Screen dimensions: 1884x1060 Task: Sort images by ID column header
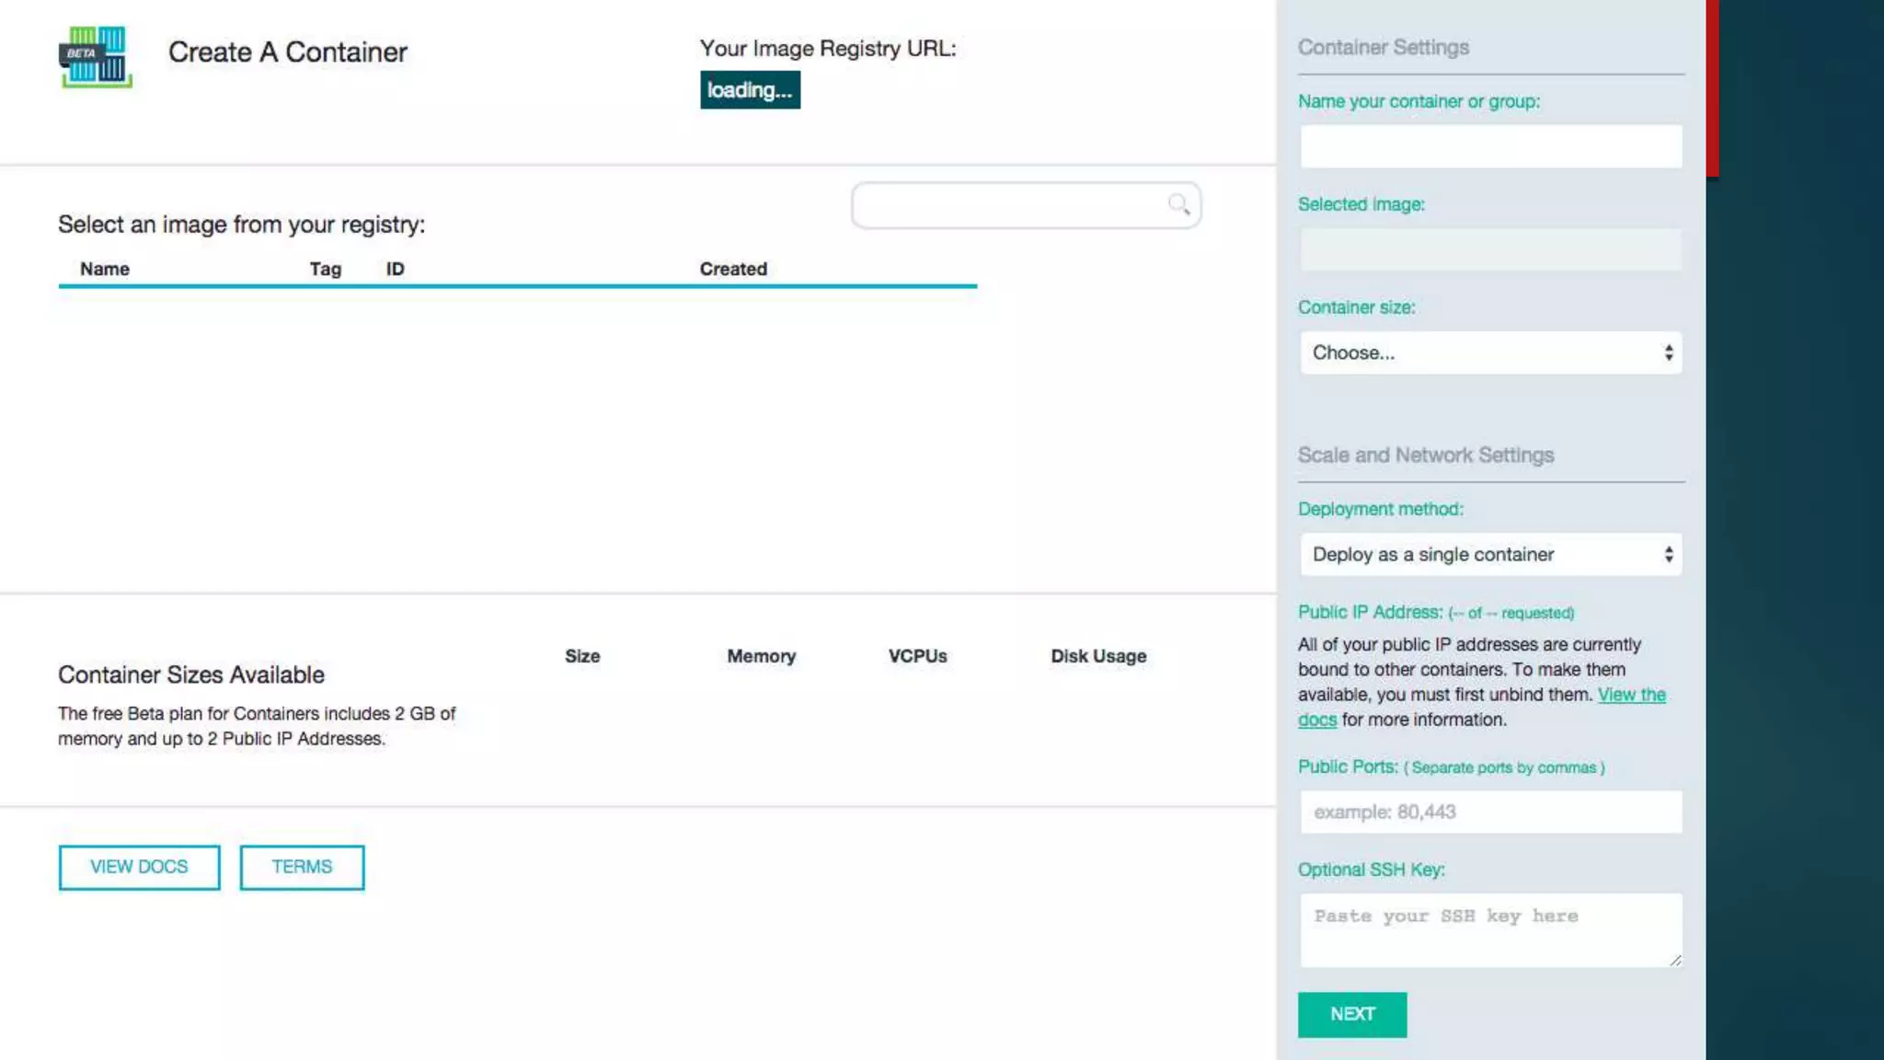[x=395, y=270]
